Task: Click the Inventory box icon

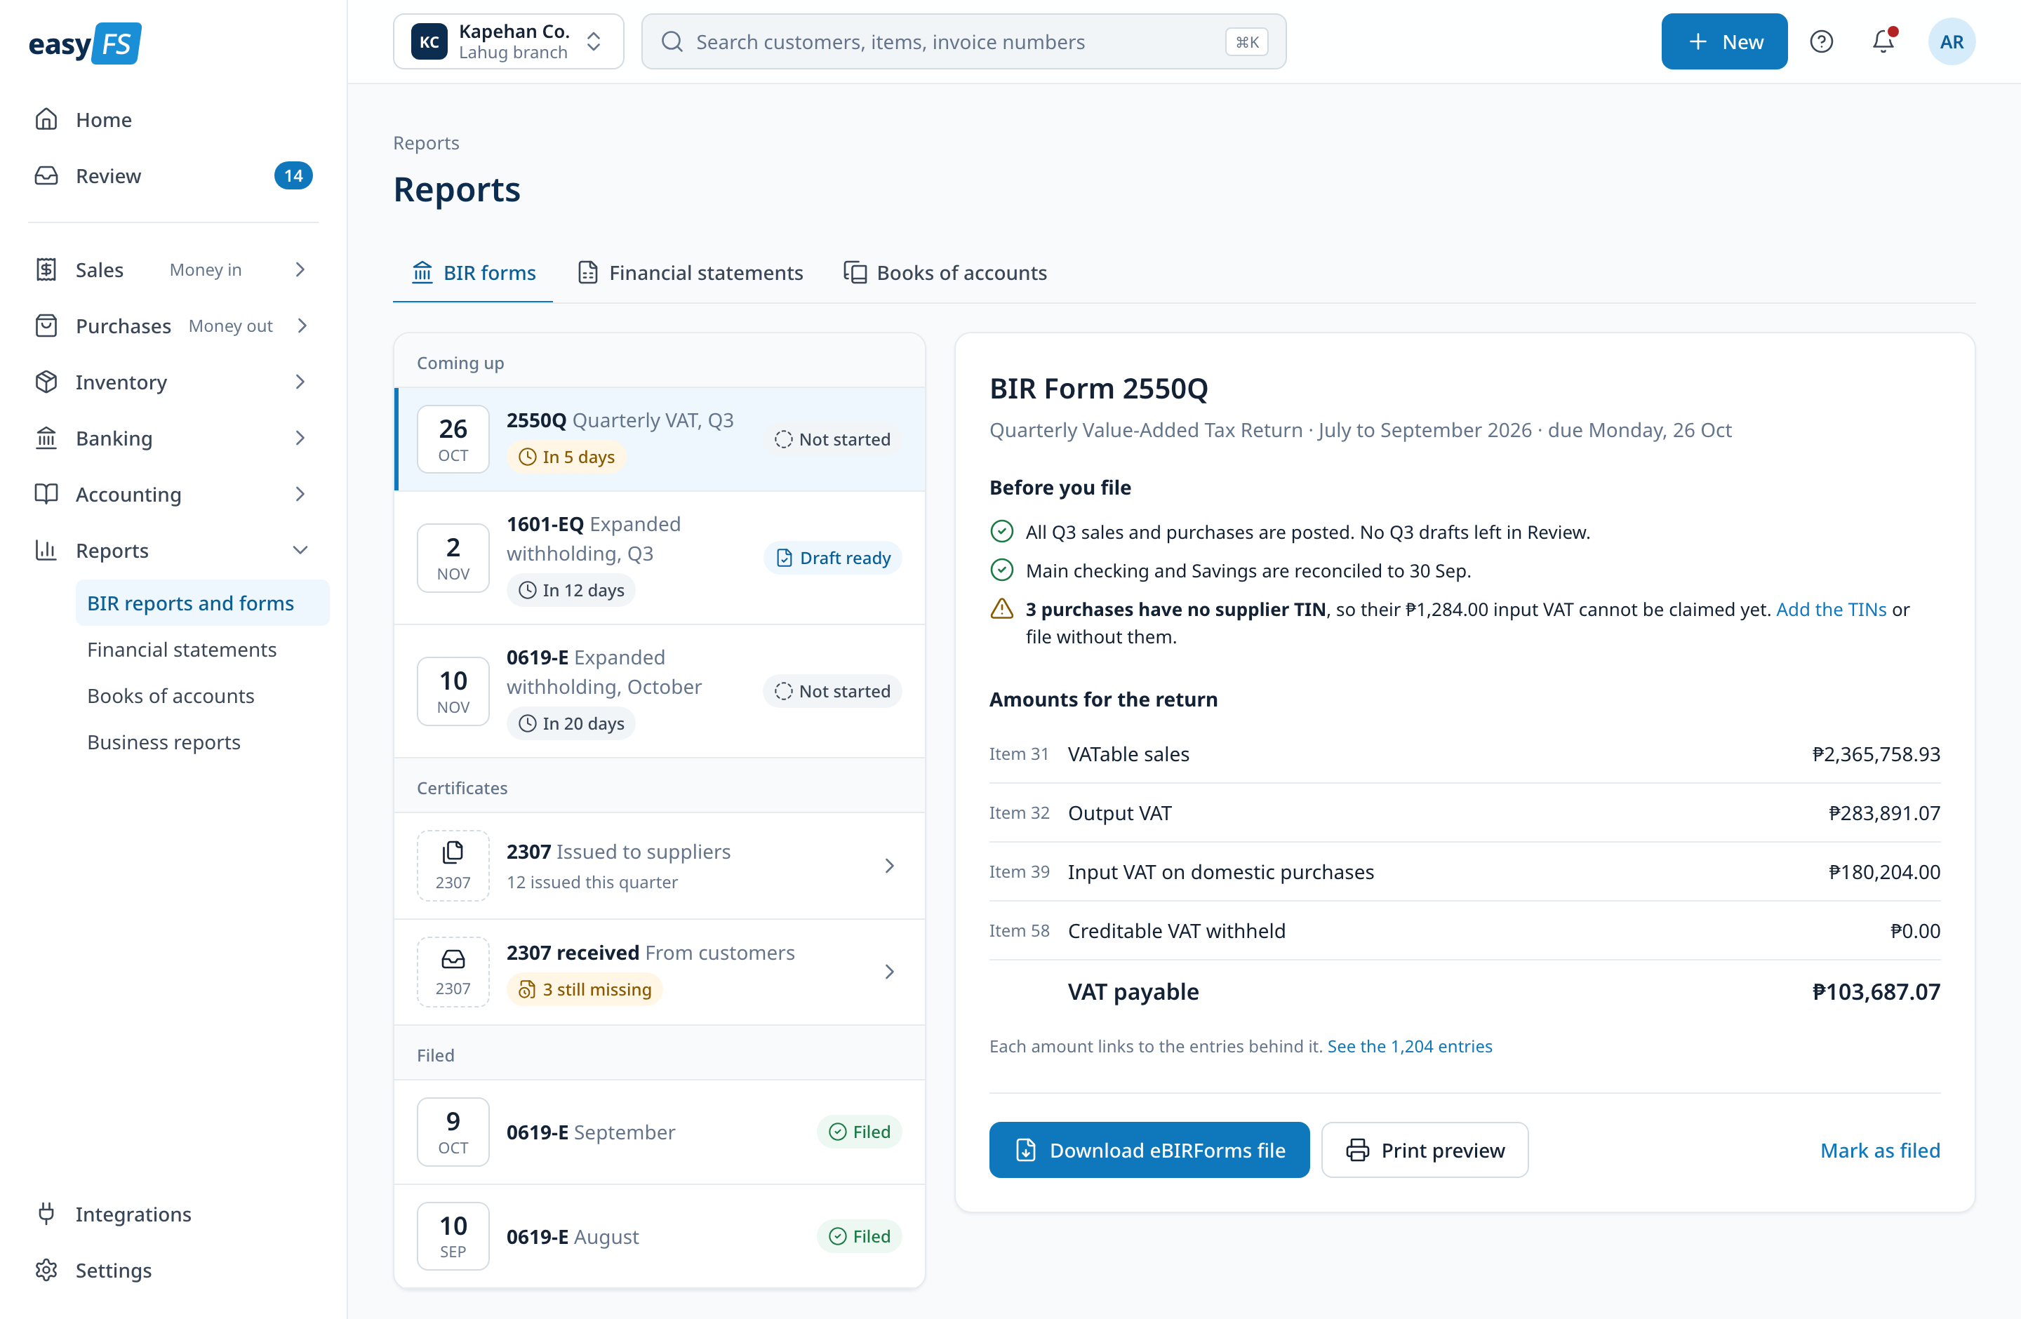Action: pyautogui.click(x=47, y=382)
